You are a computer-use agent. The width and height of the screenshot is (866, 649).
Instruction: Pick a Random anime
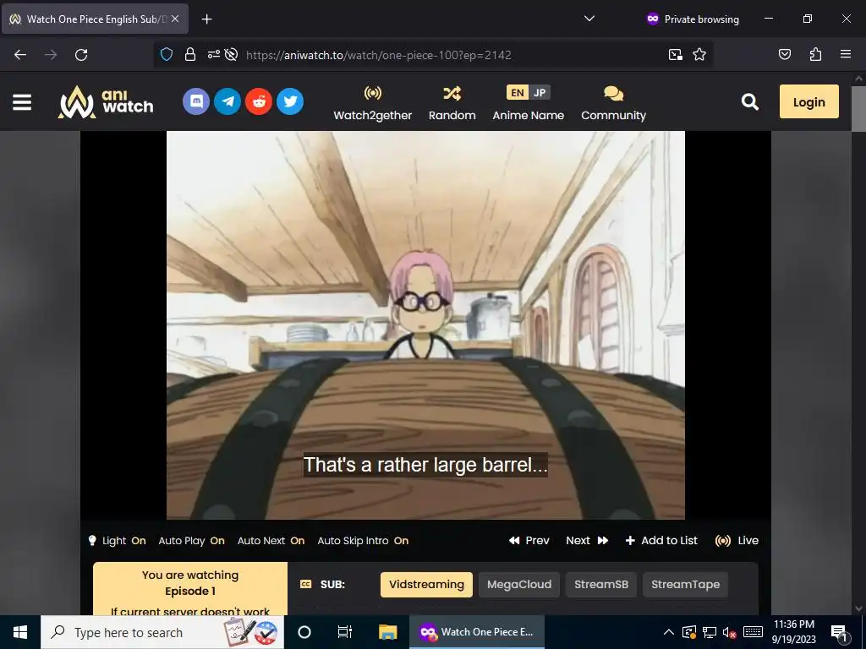pos(452,102)
